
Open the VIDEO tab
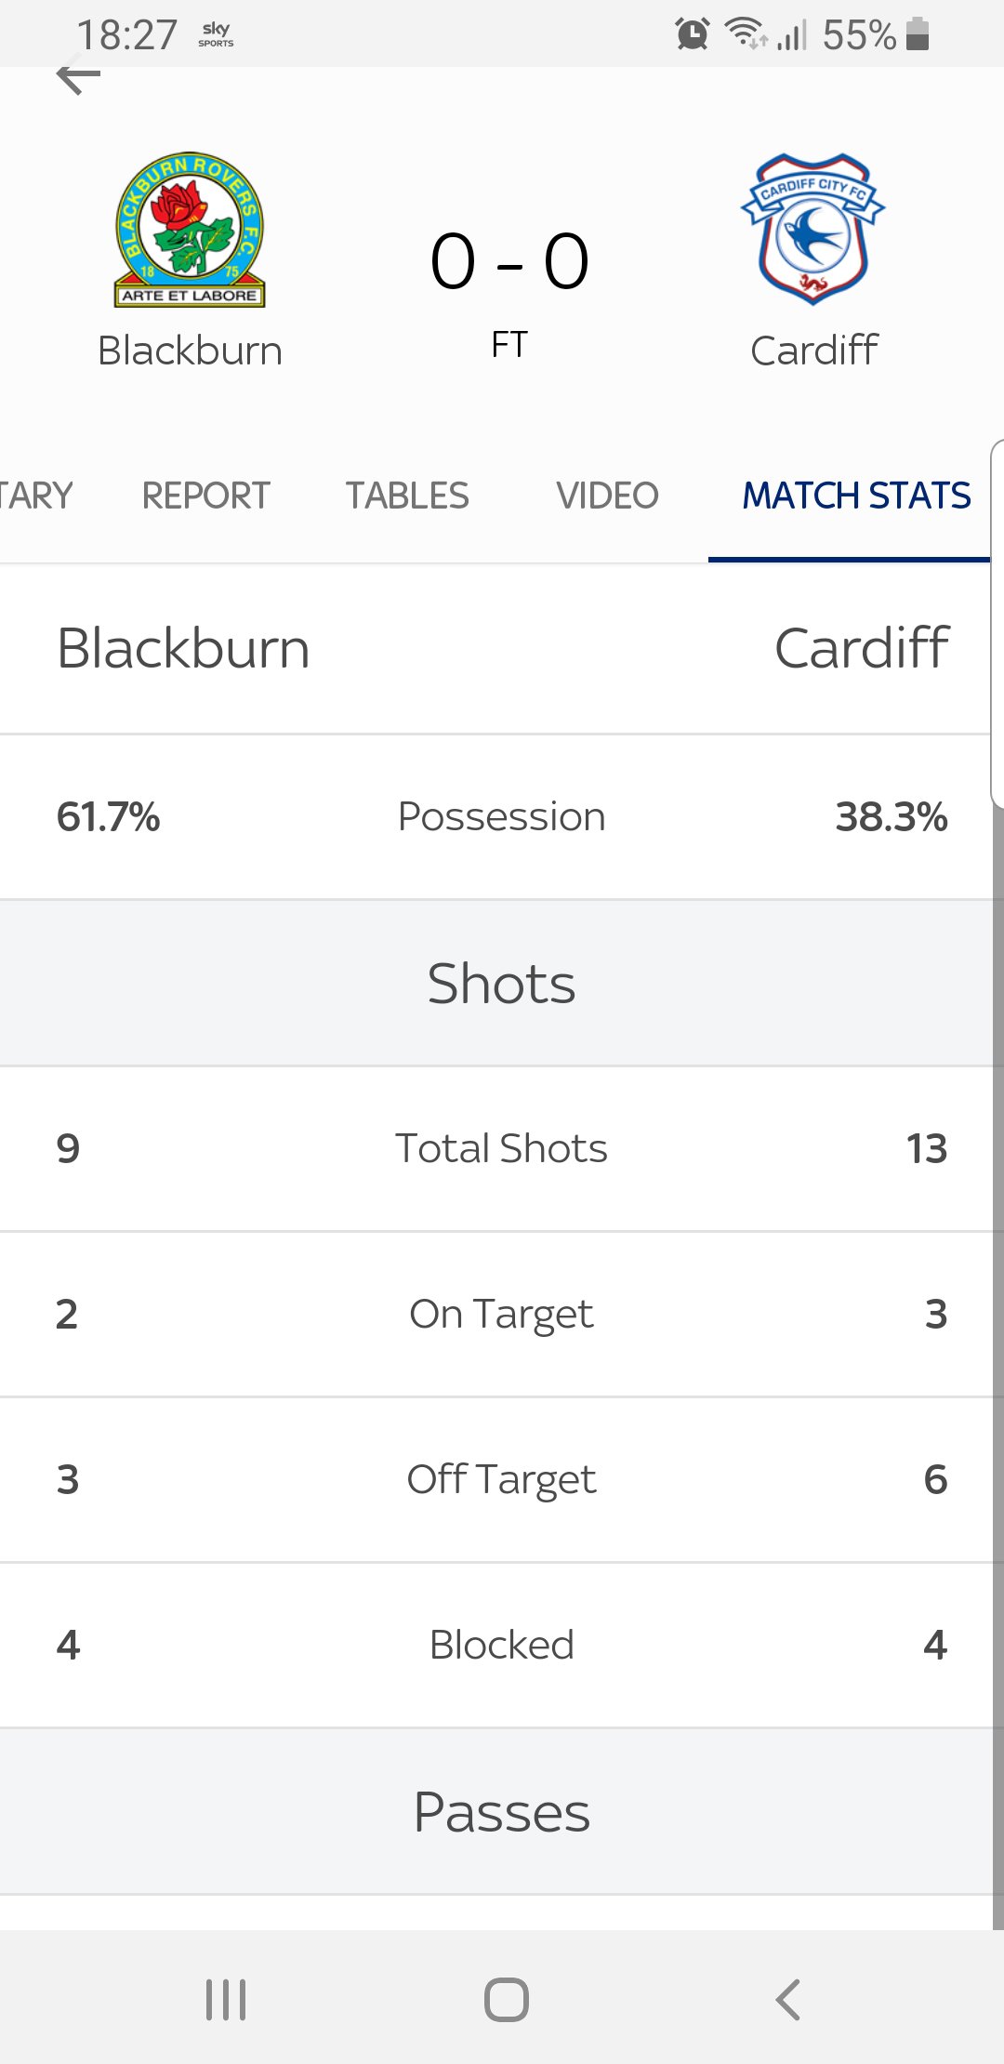tap(607, 496)
